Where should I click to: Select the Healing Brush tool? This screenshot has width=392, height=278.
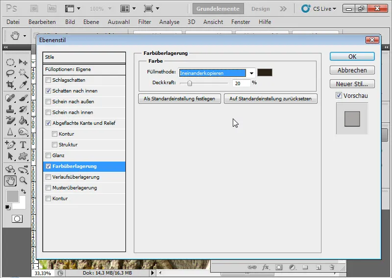coord(10,98)
